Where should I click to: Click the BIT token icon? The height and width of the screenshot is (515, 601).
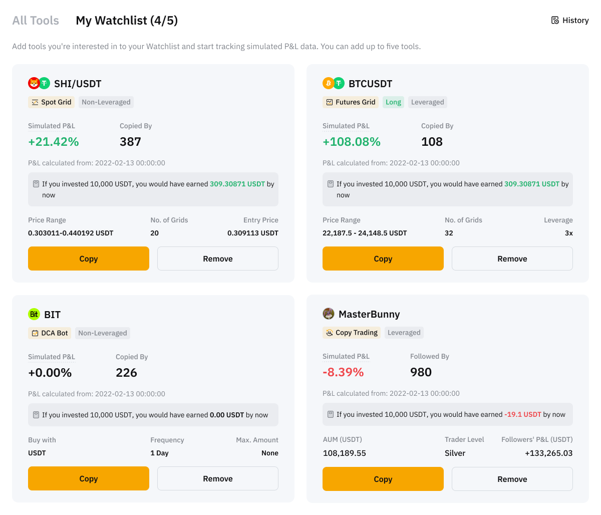(x=34, y=314)
